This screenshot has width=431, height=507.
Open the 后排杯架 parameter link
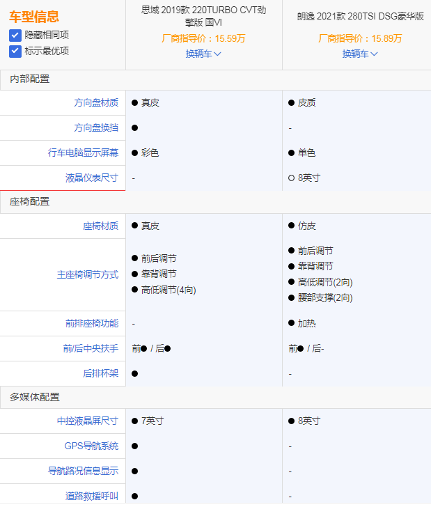(100, 373)
